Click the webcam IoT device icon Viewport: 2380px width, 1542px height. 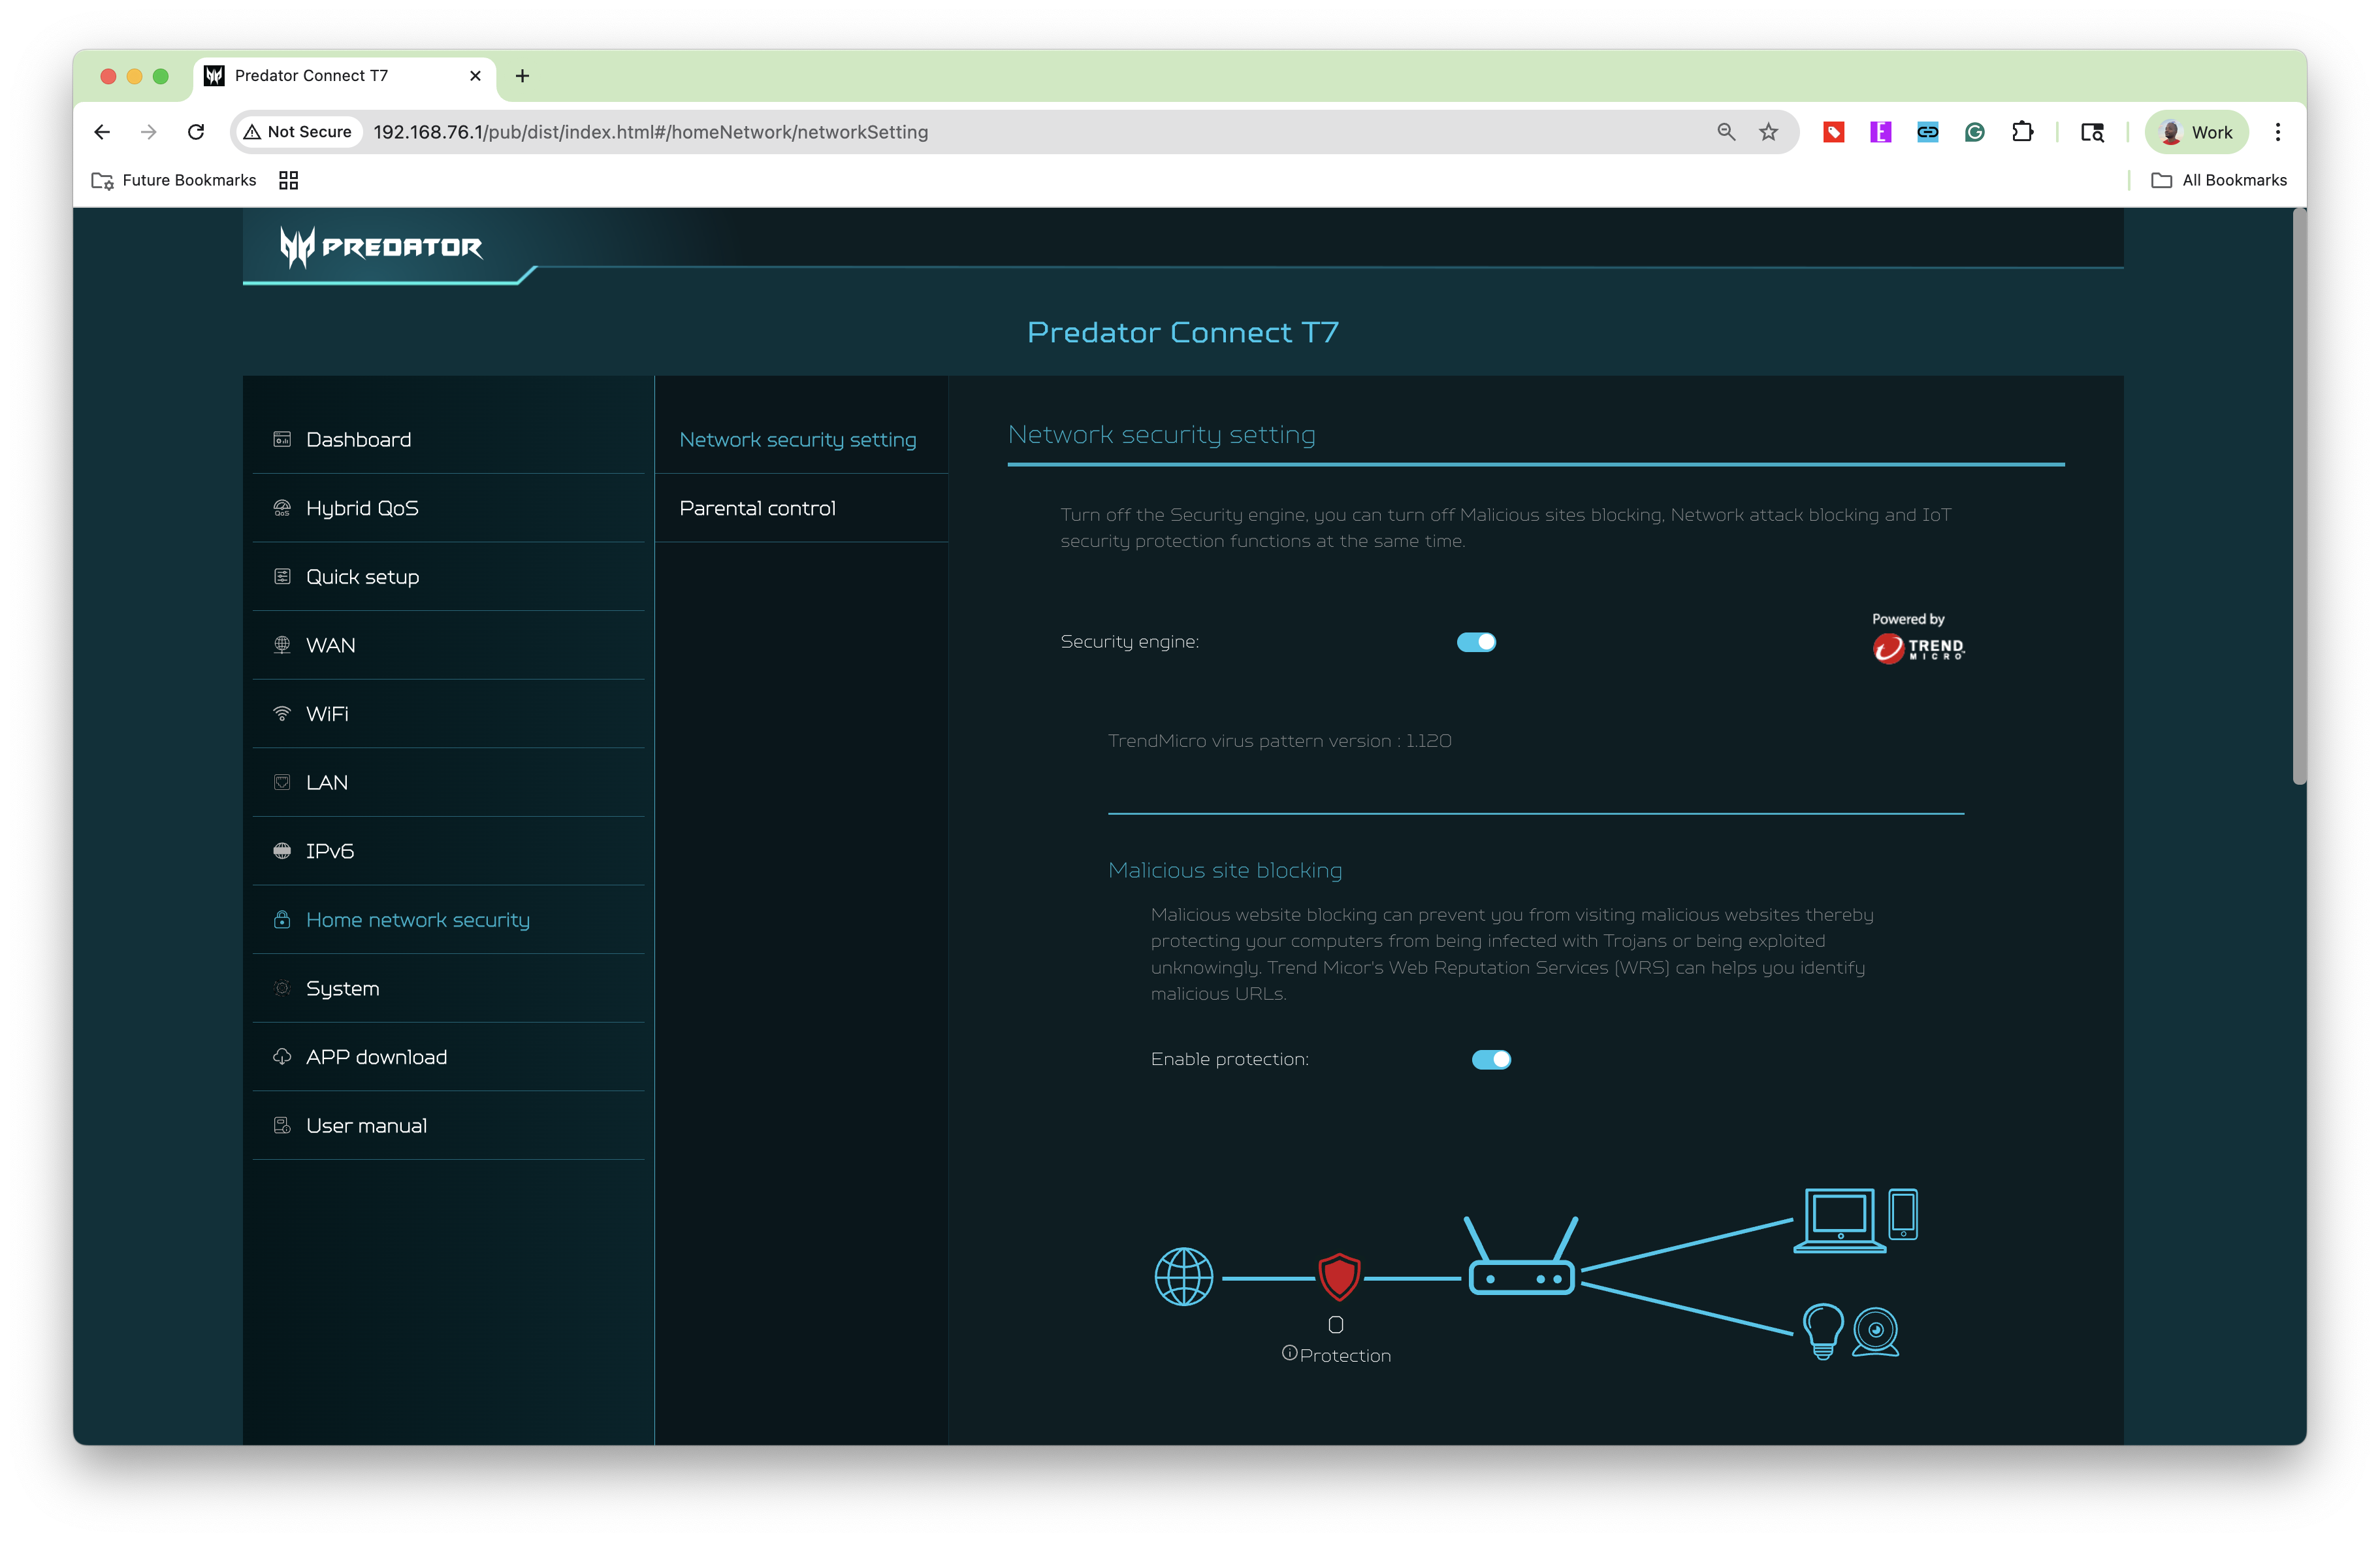[1876, 1332]
